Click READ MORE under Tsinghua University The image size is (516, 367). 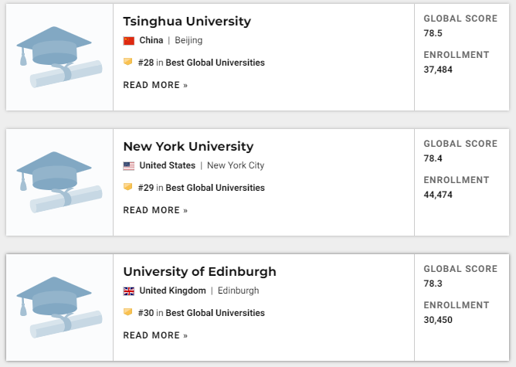pos(155,85)
